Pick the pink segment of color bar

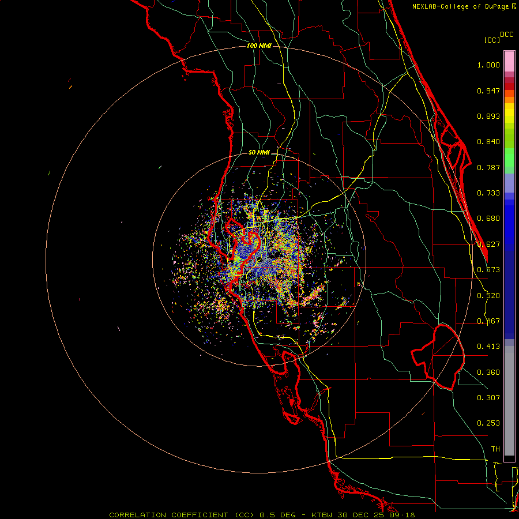coord(509,61)
